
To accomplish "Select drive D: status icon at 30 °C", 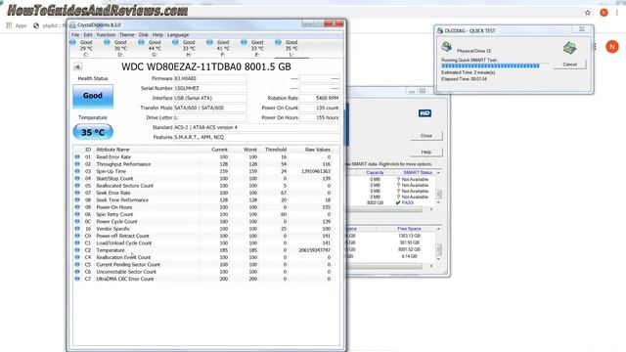I will click(107, 42).
